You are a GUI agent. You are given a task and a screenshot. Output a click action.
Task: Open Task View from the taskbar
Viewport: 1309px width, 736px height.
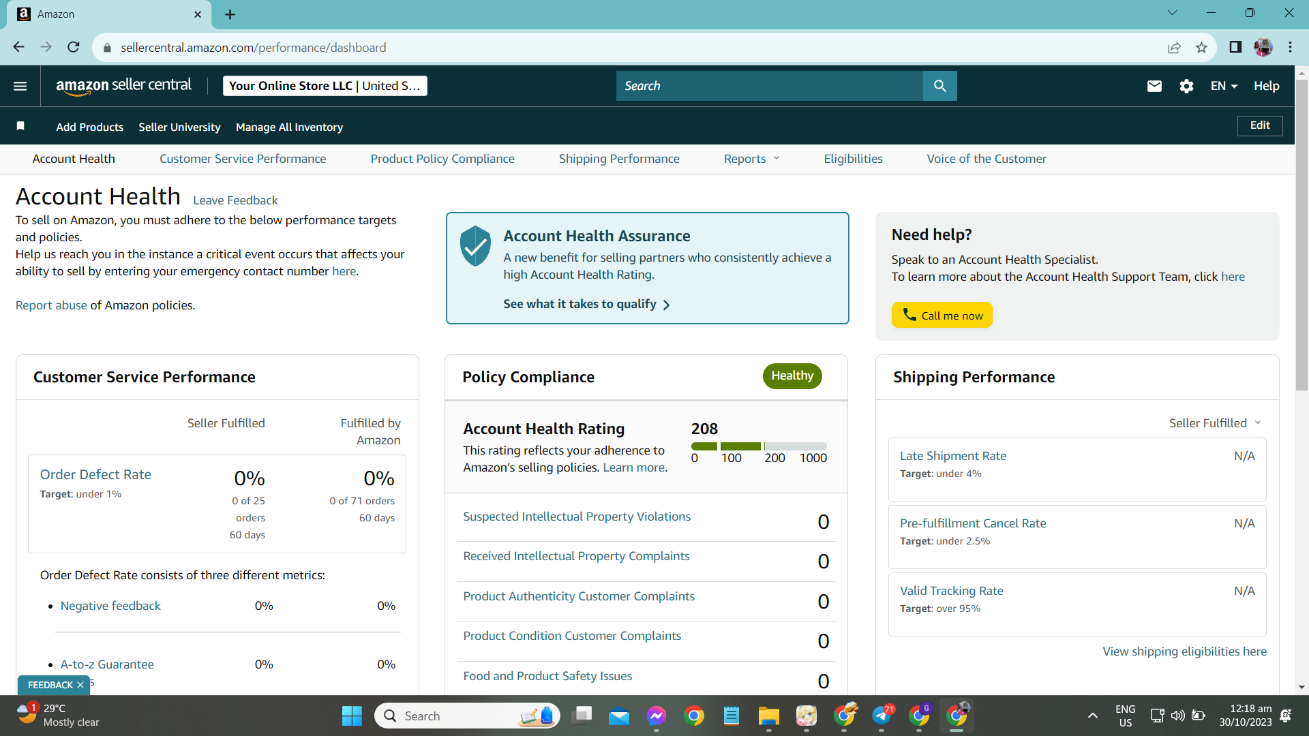pos(582,716)
